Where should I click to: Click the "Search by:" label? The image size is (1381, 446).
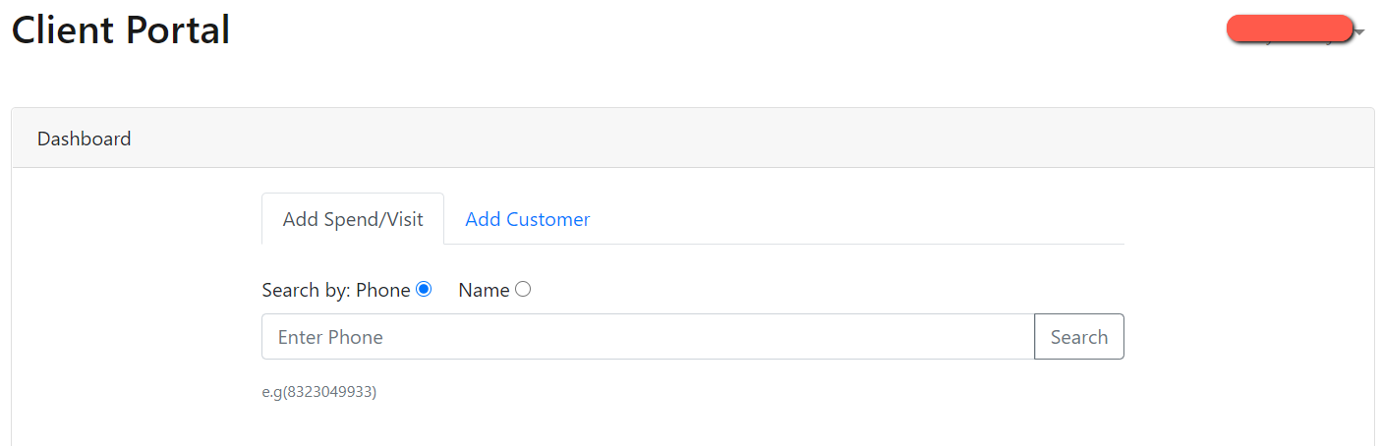tap(307, 290)
